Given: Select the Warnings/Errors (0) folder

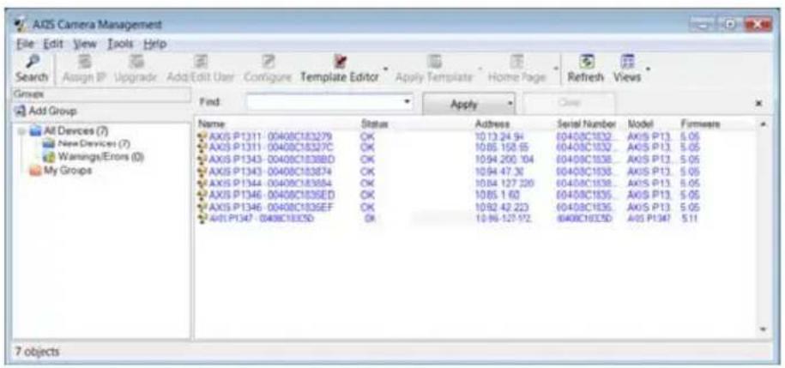Looking at the screenshot, I should [x=94, y=157].
